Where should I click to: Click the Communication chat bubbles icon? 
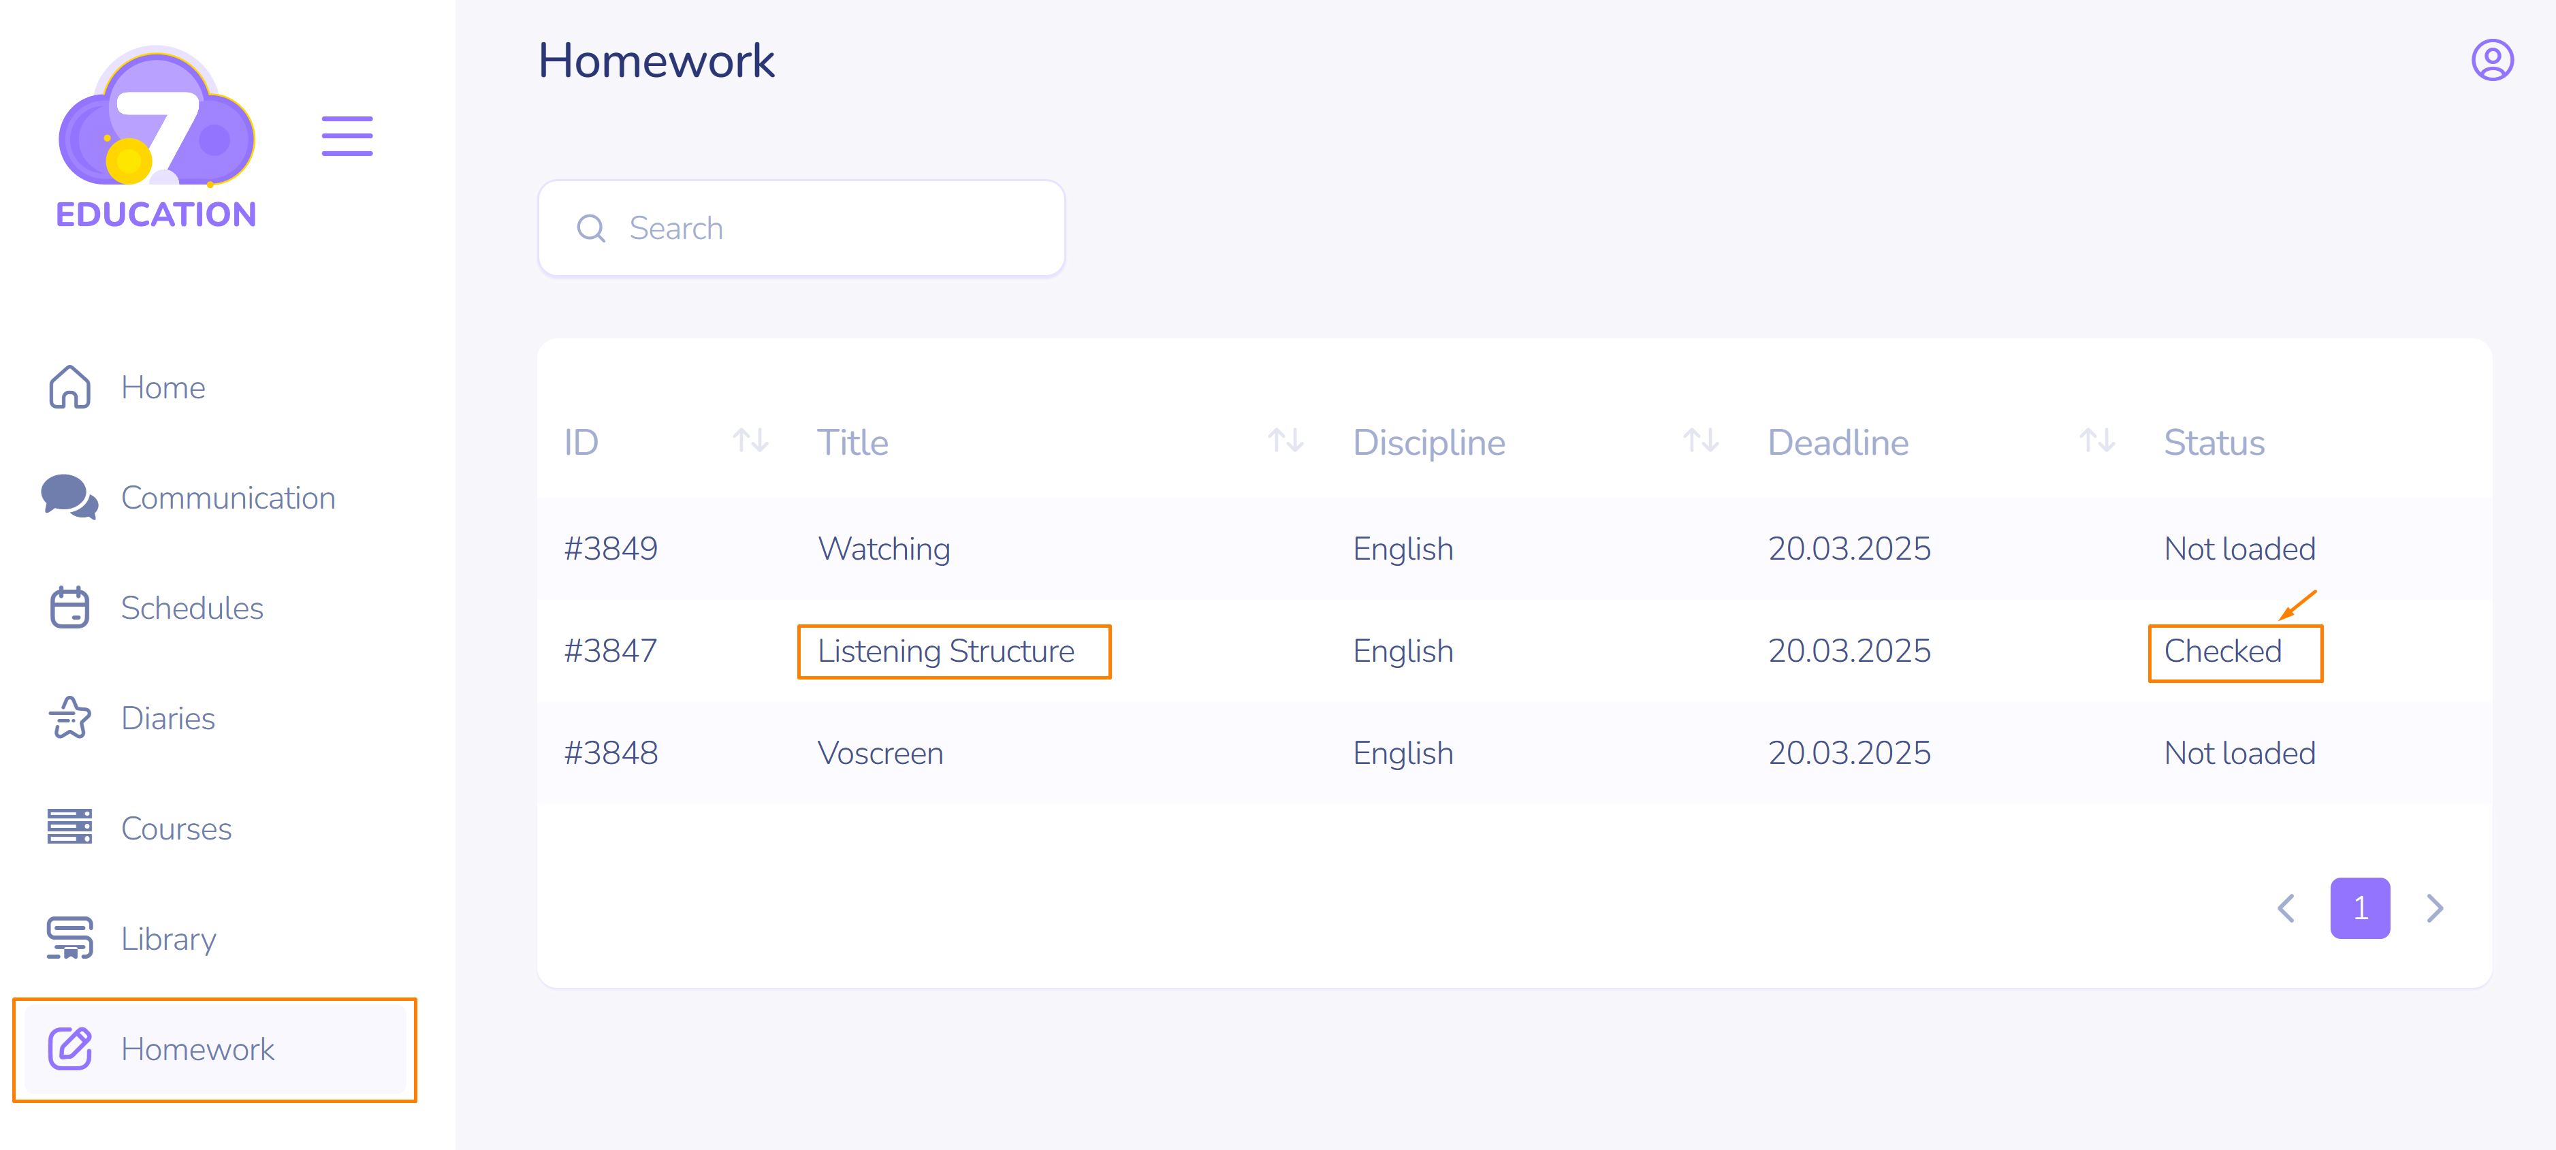[x=69, y=497]
